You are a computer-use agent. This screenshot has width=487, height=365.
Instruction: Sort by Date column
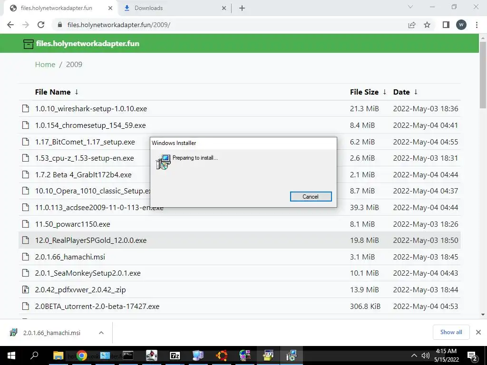(405, 92)
